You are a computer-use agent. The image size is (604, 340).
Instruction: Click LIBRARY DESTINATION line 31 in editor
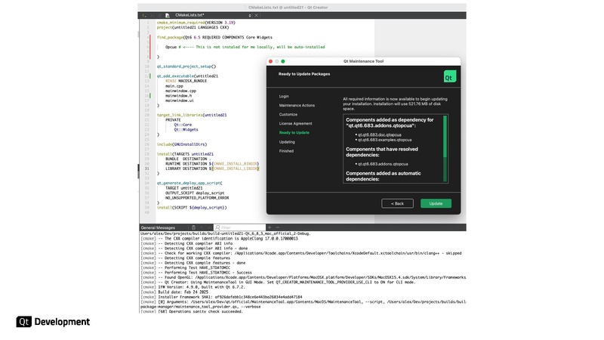coord(212,168)
